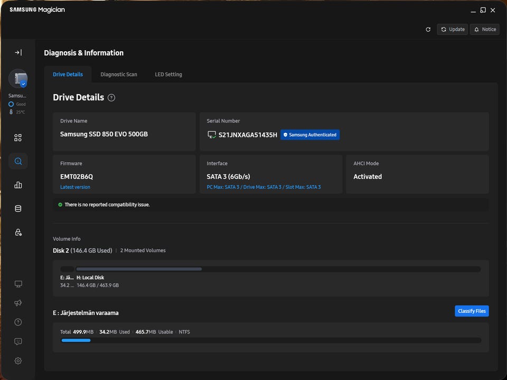The image size is (507, 380).
Task: Click the monitor icon in lower sidebar
Action: coord(18,284)
